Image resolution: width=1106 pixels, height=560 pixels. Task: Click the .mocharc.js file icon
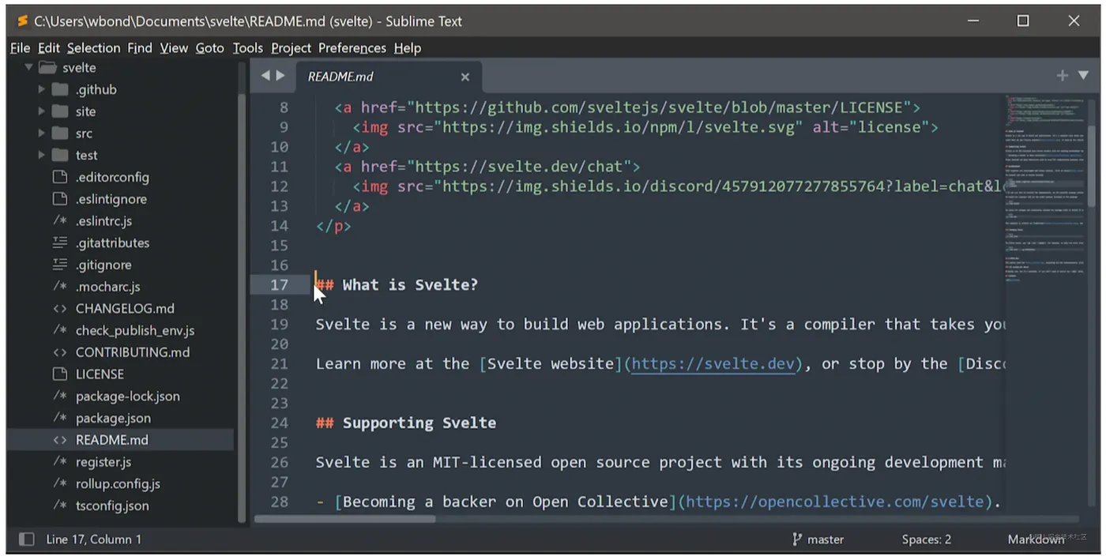click(x=59, y=287)
